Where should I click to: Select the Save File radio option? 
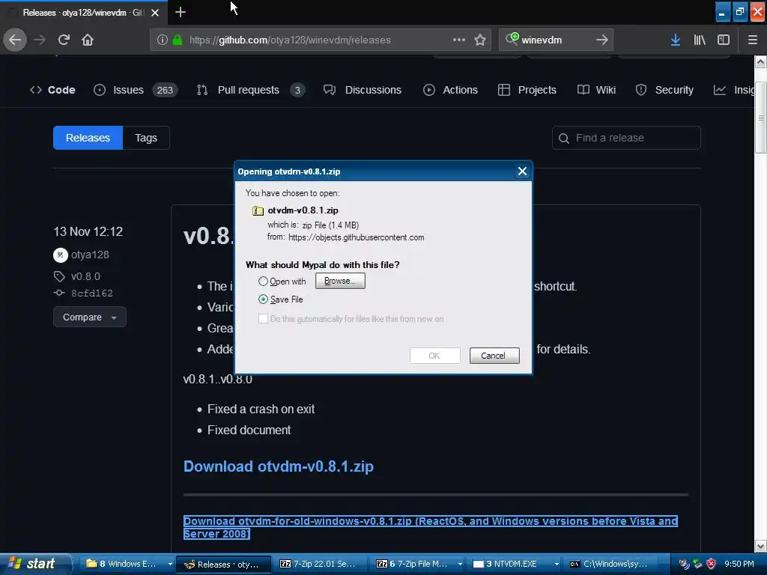tap(263, 299)
